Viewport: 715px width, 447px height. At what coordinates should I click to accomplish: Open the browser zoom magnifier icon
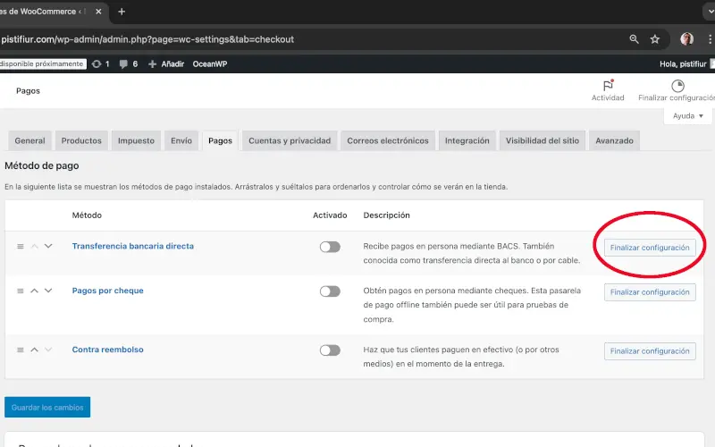click(634, 39)
